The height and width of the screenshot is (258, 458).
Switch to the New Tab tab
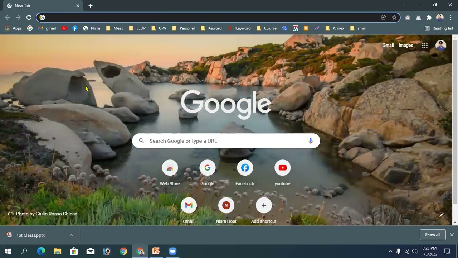39,6
